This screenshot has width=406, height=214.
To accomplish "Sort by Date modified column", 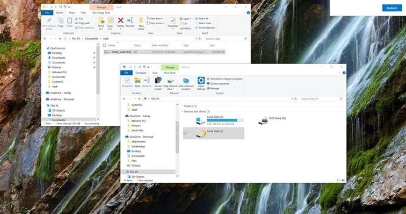I will click(x=160, y=45).
